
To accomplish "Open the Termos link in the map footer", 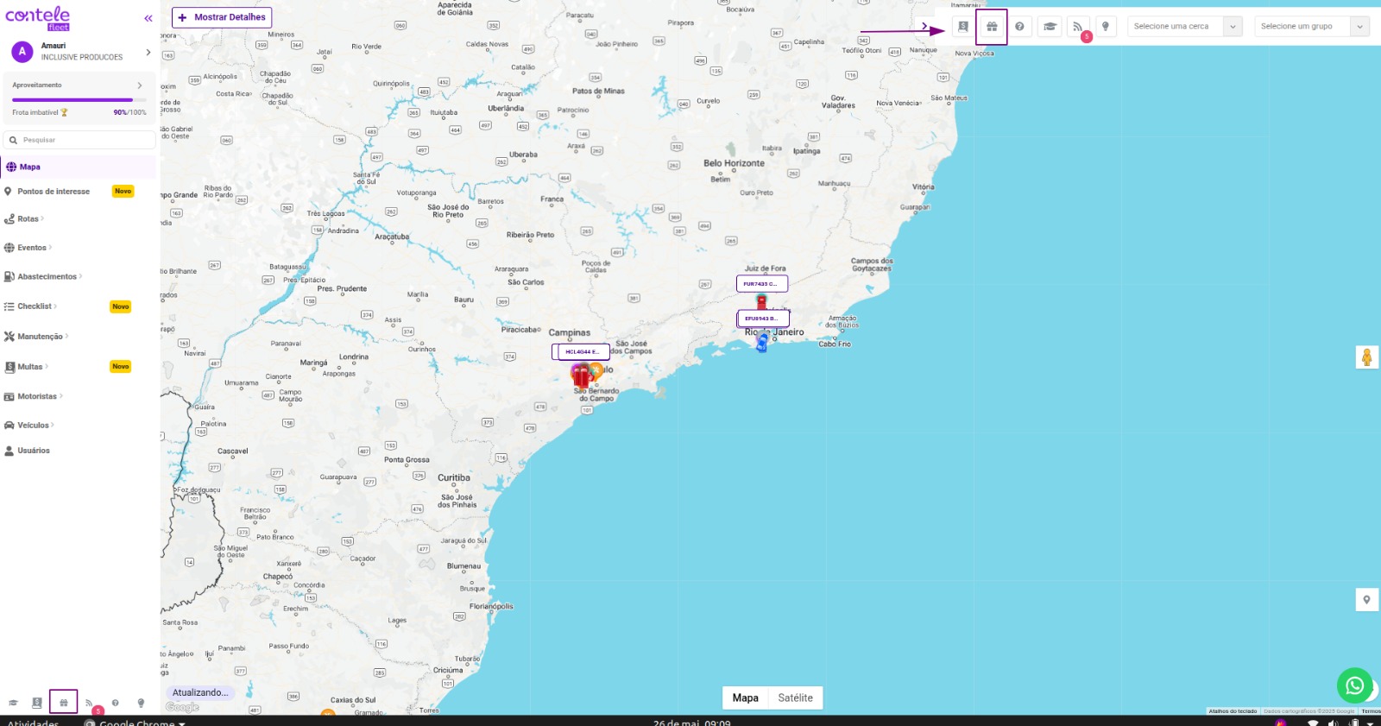I will [1371, 711].
